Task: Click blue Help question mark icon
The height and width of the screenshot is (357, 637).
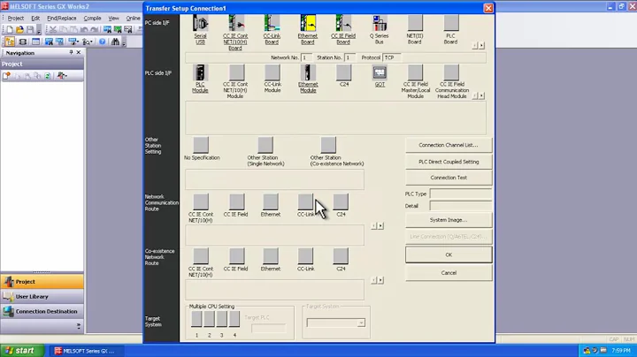Action: click(103, 42)
